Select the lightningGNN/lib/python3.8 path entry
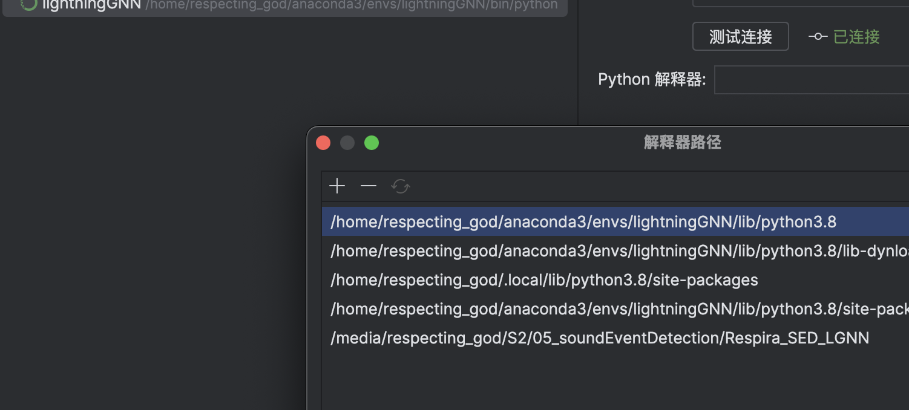This screenshot has width=909, height=410. pyautogui.click(x=615, y=221)
